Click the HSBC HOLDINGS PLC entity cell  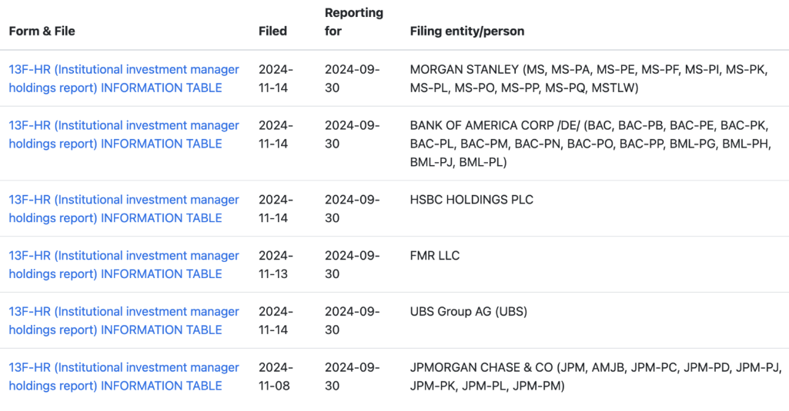point(472,200)
